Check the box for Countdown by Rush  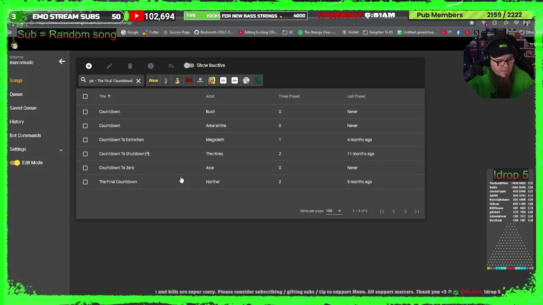[85, 112]
